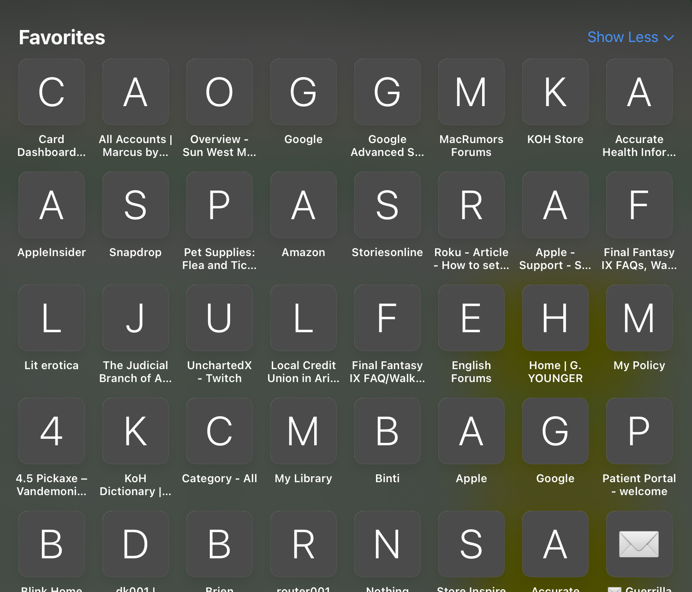Open the Storiesonline favorite tile
Viewport: 692px width, 592px height.
coord(387,205)
